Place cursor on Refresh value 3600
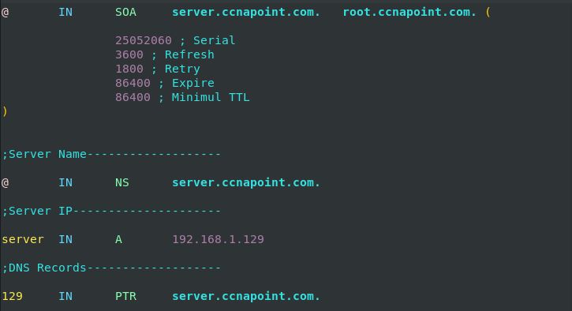572x311 pixels. (129, 54)
